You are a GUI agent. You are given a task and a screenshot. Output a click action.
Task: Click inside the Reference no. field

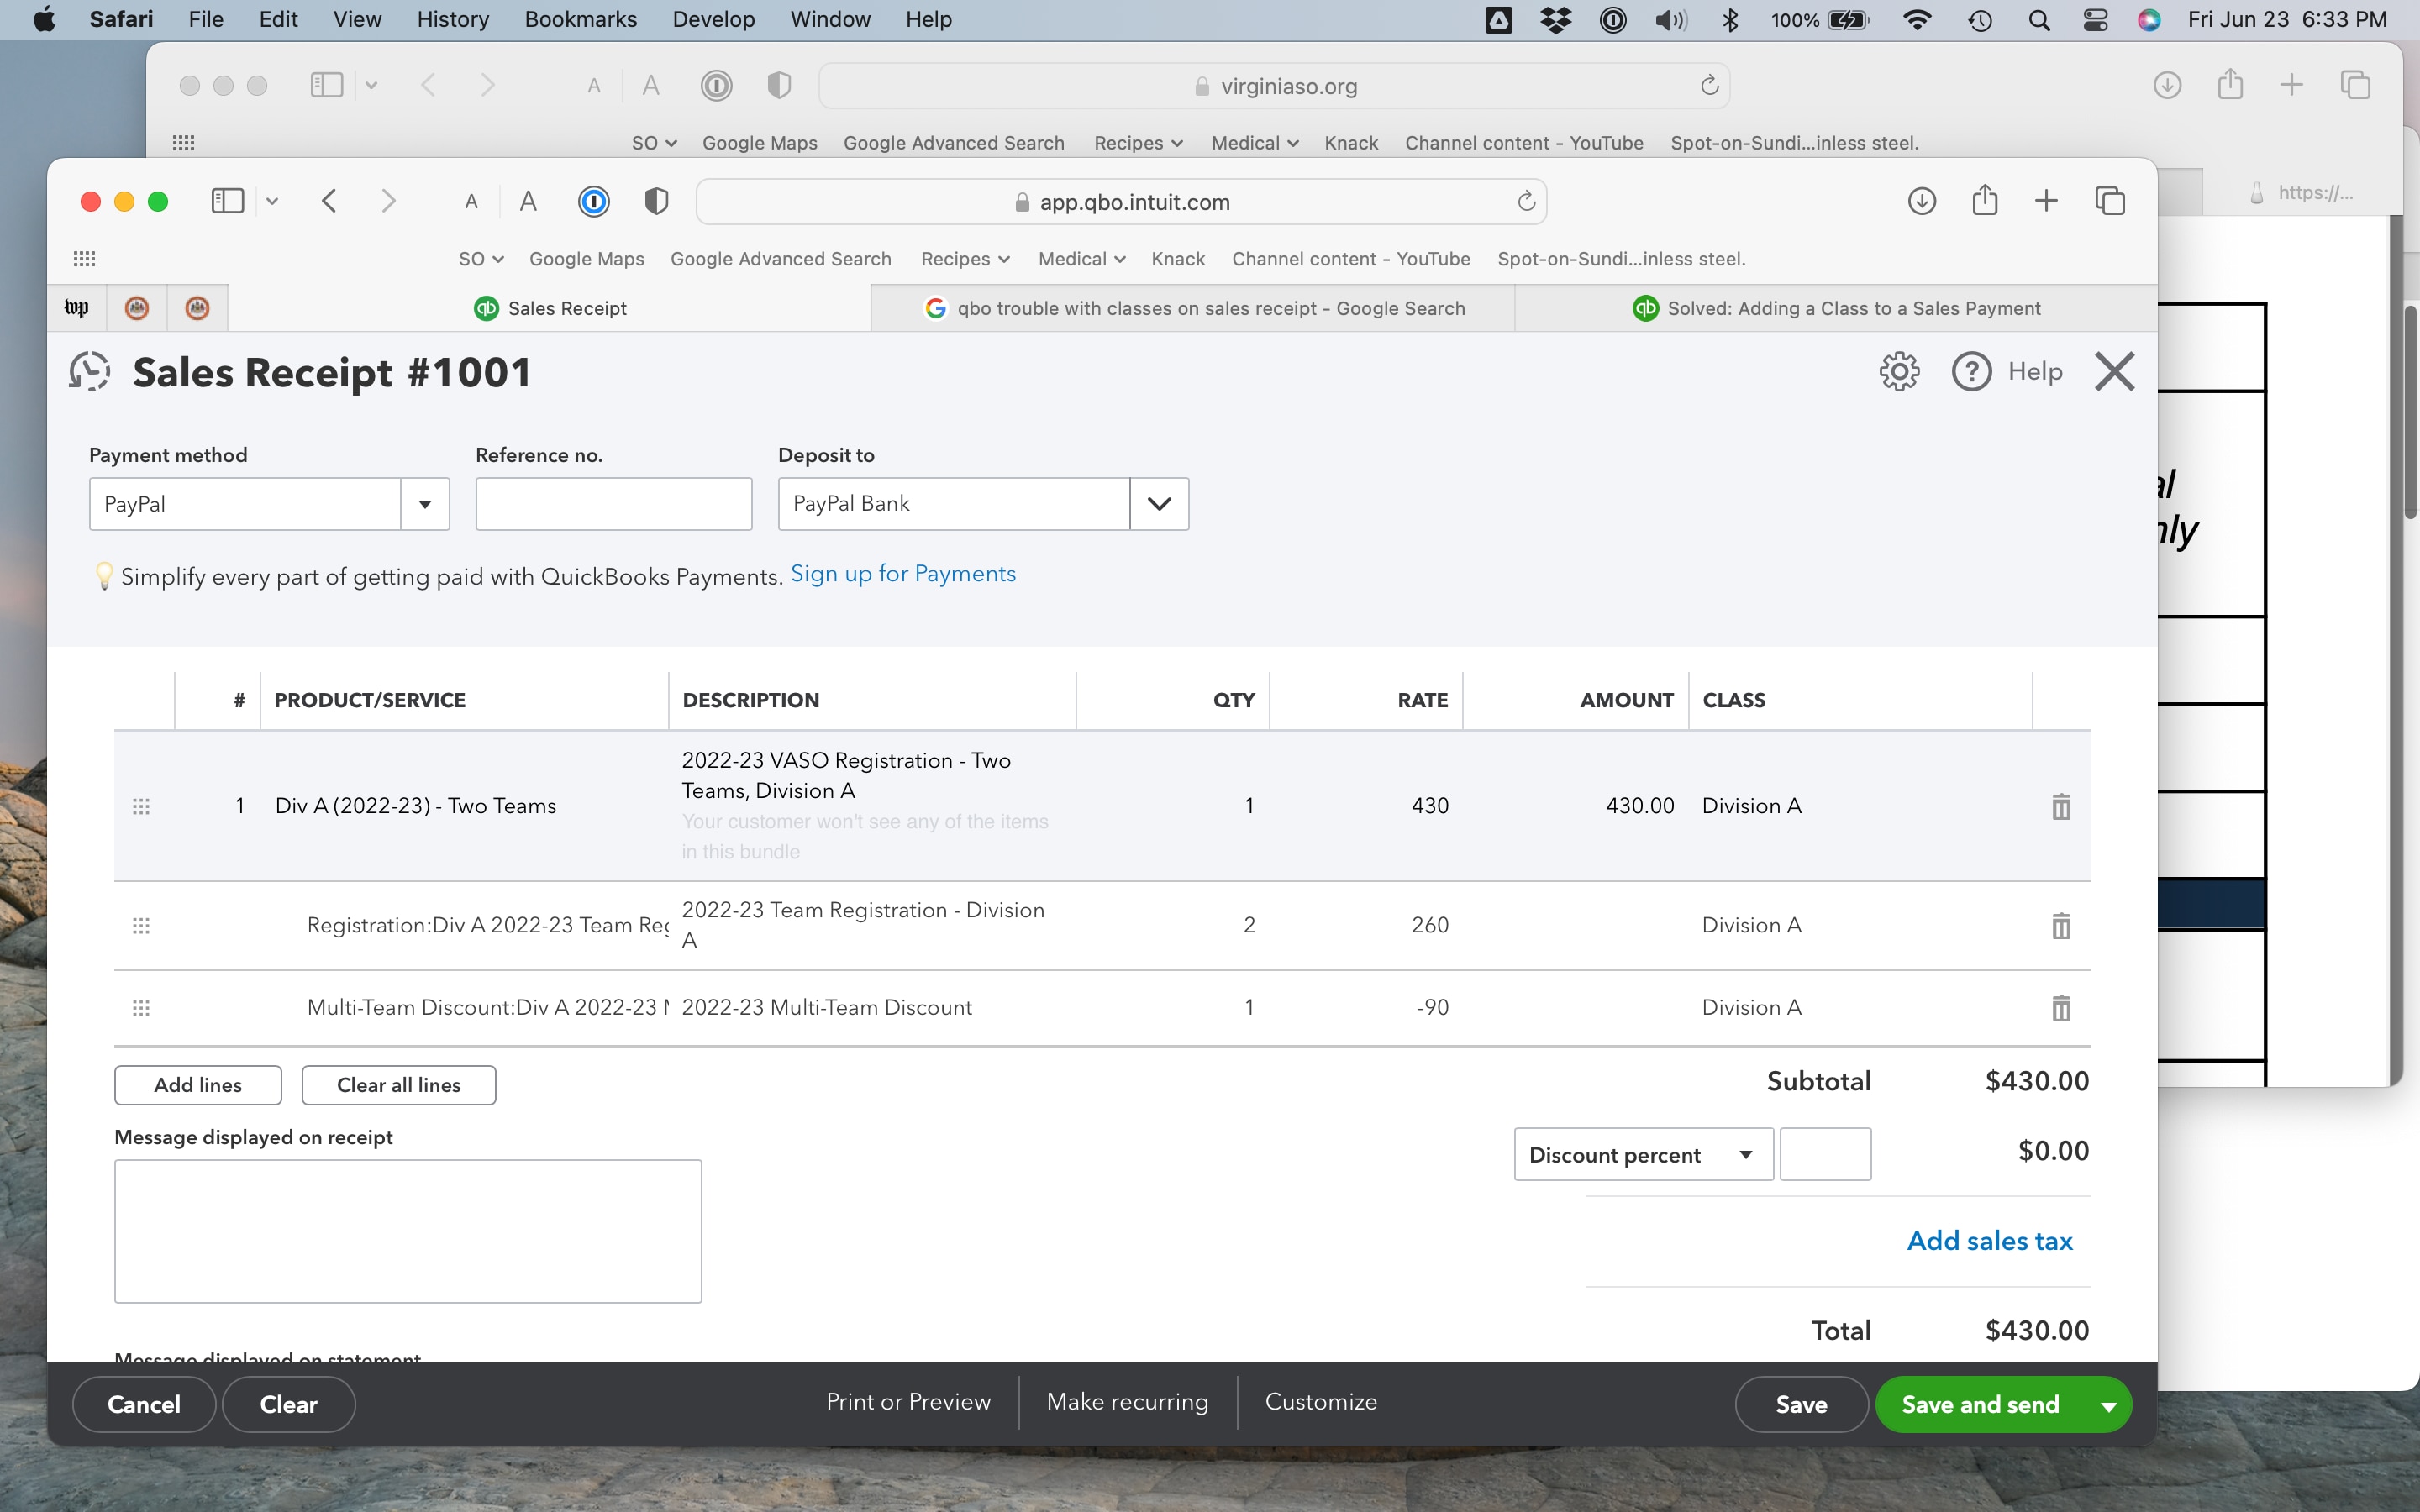(x=613, y=504)
